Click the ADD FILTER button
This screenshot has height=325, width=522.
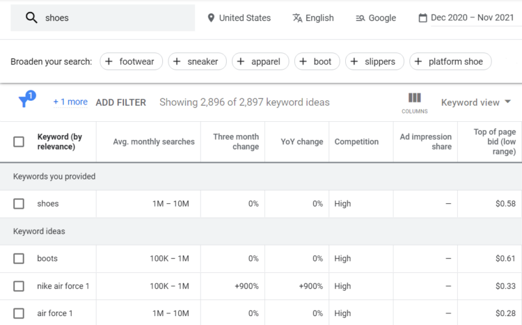tap(120, 102)
